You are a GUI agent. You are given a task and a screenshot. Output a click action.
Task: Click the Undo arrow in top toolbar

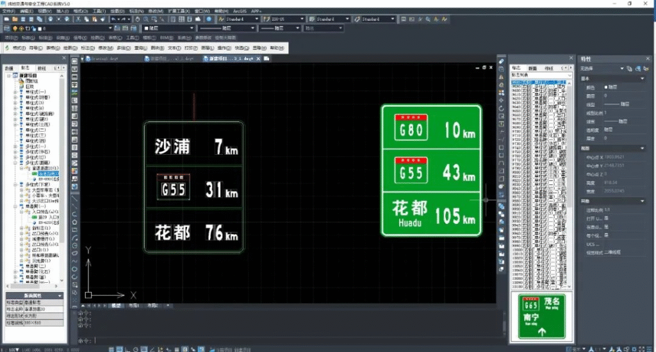point(113,19)
